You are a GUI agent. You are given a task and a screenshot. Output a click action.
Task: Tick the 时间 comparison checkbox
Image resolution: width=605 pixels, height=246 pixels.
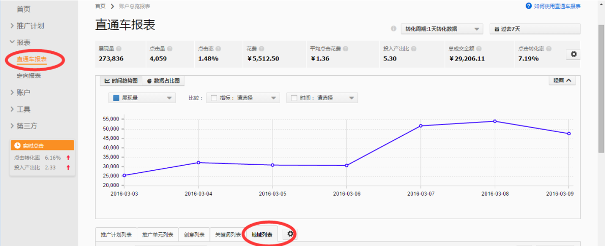[x=294, y=98]
